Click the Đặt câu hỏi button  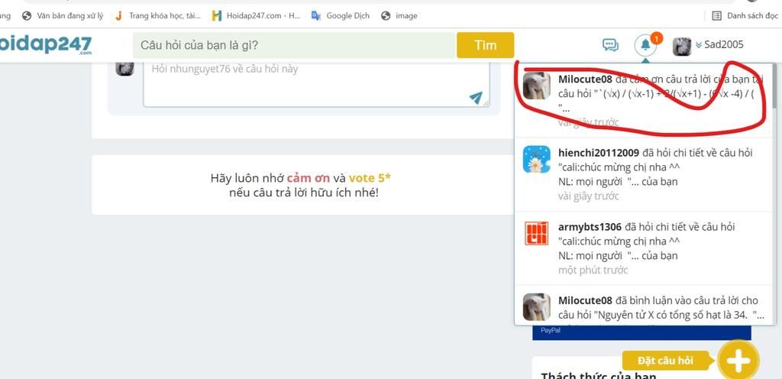665,361
